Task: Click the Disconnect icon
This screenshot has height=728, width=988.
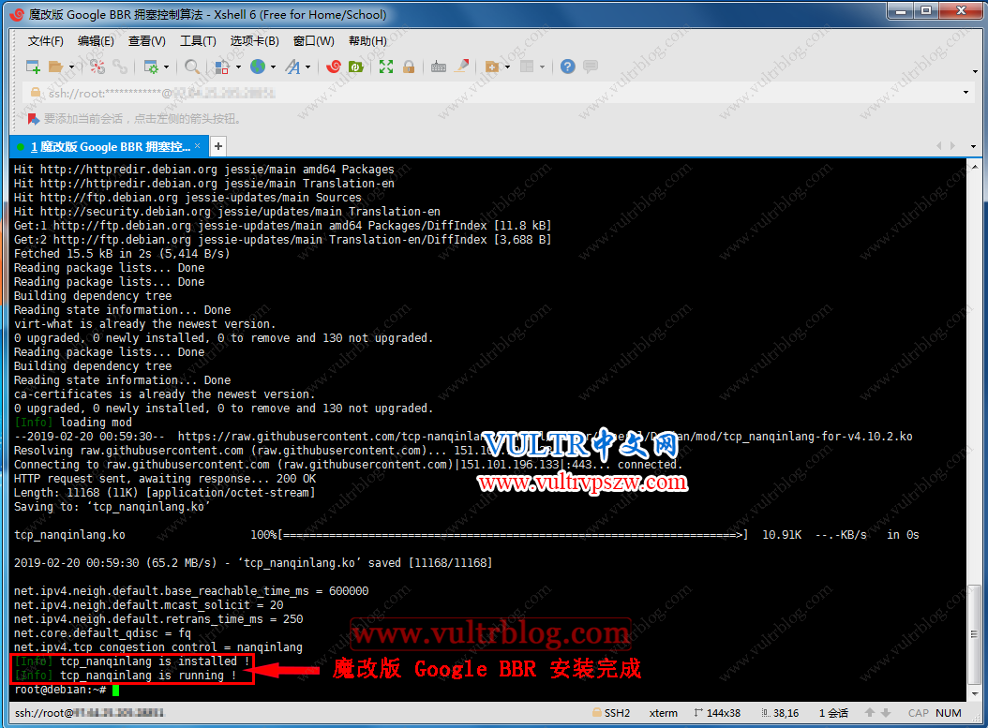Action: pos(97,67)
